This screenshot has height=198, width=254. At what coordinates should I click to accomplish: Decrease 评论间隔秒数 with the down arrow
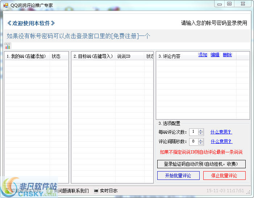tap(200, 143)
